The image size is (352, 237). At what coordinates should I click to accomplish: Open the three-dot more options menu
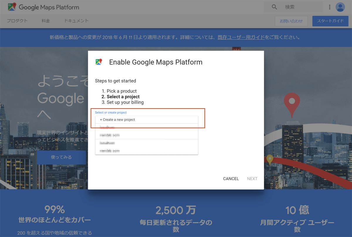pyautogui.click(x=330, y=7)
